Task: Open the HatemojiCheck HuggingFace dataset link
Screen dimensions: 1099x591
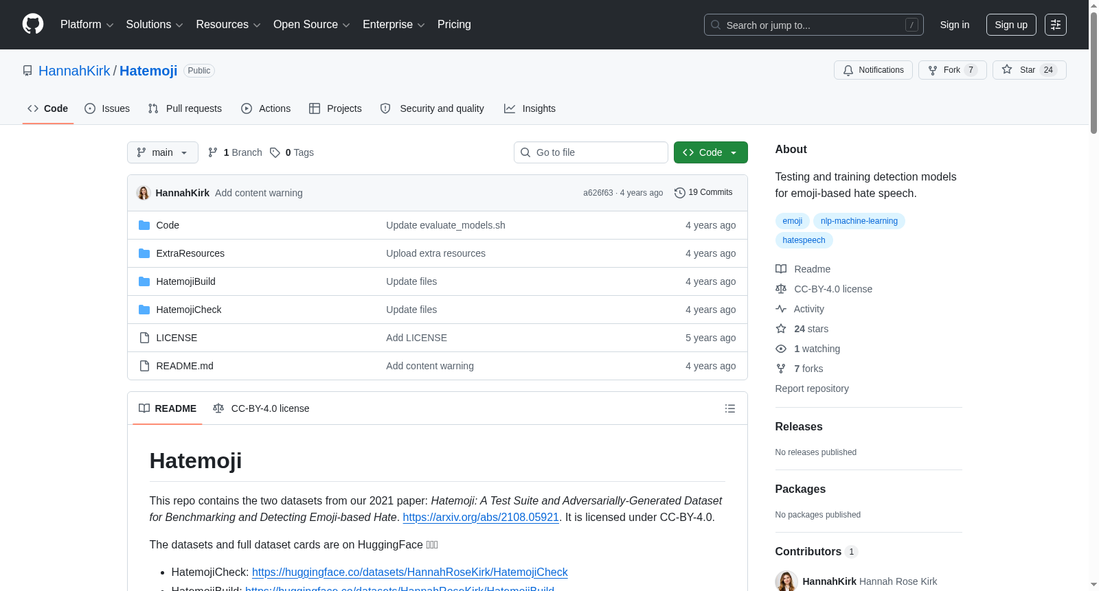Action: pos(410,572)
